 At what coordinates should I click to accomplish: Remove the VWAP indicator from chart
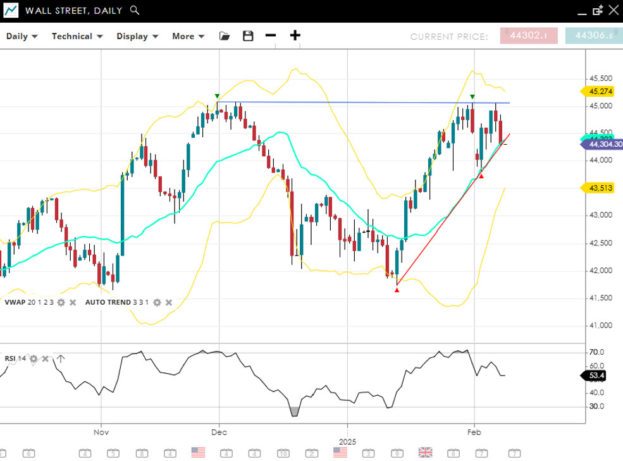click(73, 302)
